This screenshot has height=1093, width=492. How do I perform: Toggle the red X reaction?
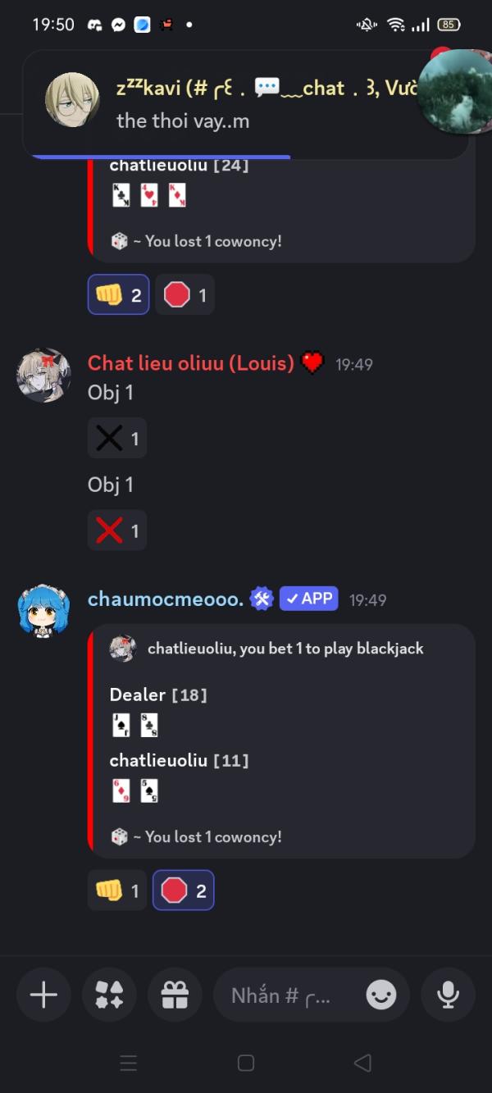117,531
